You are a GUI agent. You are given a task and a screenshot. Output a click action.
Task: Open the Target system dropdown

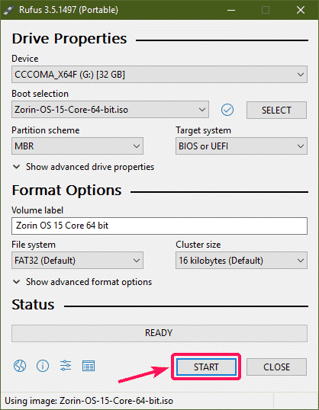pyautogui.click(x=241, y=146)
